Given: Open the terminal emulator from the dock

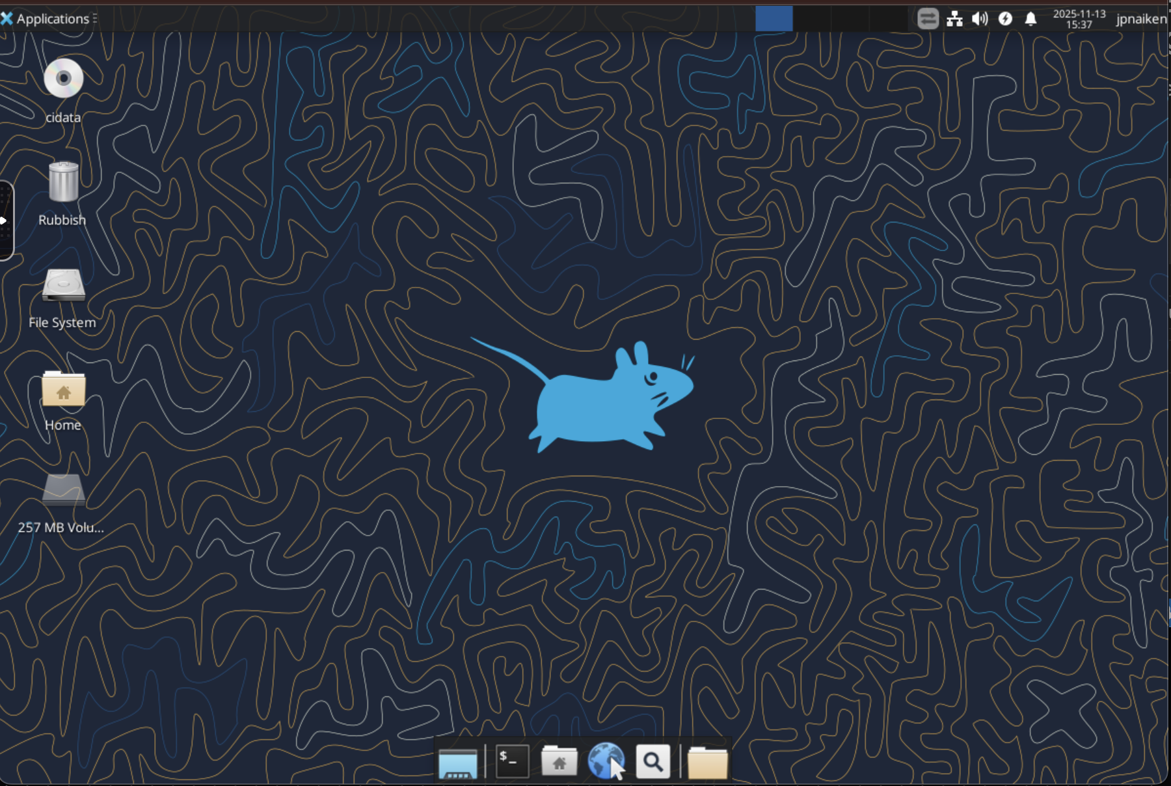Looking at the screenshot, I should 512,760.
